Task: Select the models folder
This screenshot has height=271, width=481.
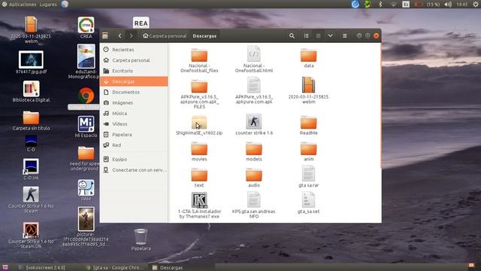Action: [x=254, y=151]
